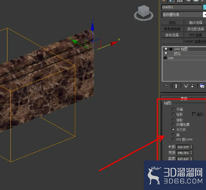Click the 高度 spinner arrows
206x190 pixels.
191,159
